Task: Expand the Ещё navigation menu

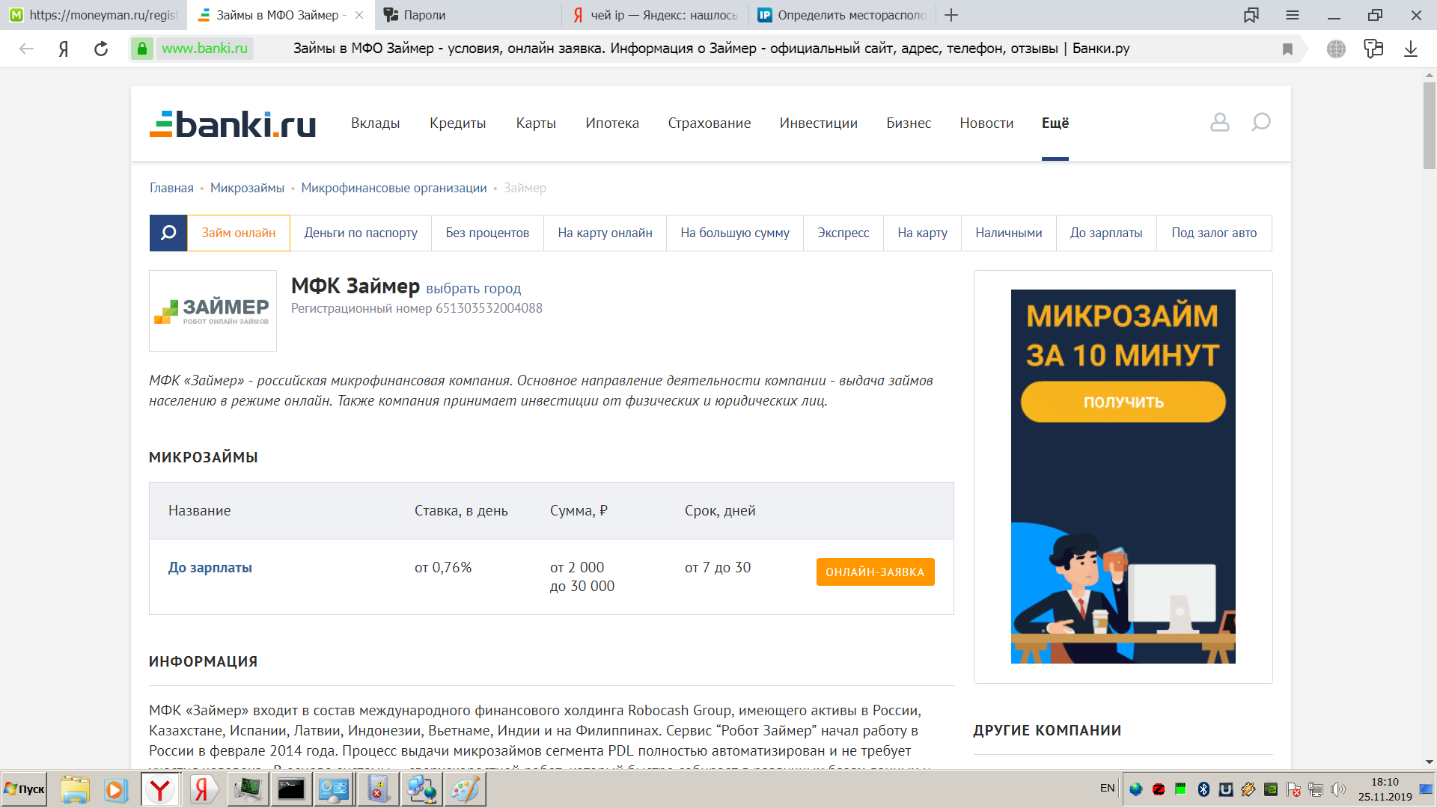Action: (x=1055, y=123)
